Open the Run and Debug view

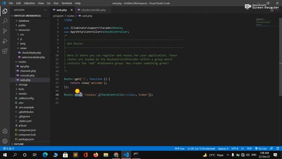point(5,41)
